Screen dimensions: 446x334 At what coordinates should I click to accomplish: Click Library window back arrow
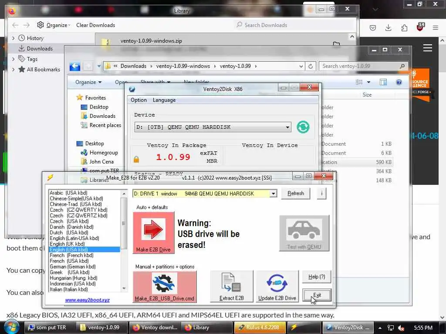15,25
